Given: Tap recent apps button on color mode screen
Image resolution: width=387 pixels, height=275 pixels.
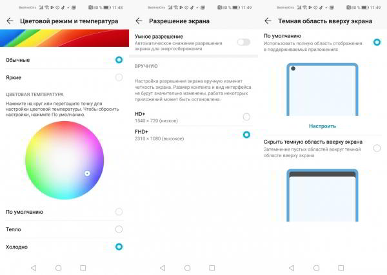Looking at the screenshot, I should click(x=83, y=268).
